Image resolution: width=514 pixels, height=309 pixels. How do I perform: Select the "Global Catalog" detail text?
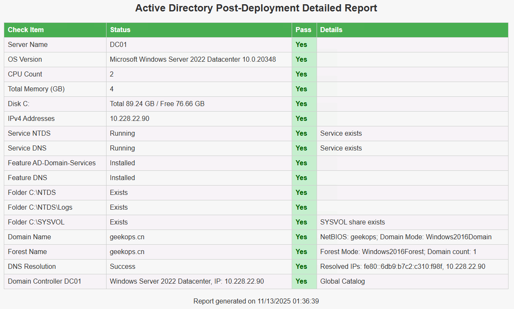[x=342, y=281]
